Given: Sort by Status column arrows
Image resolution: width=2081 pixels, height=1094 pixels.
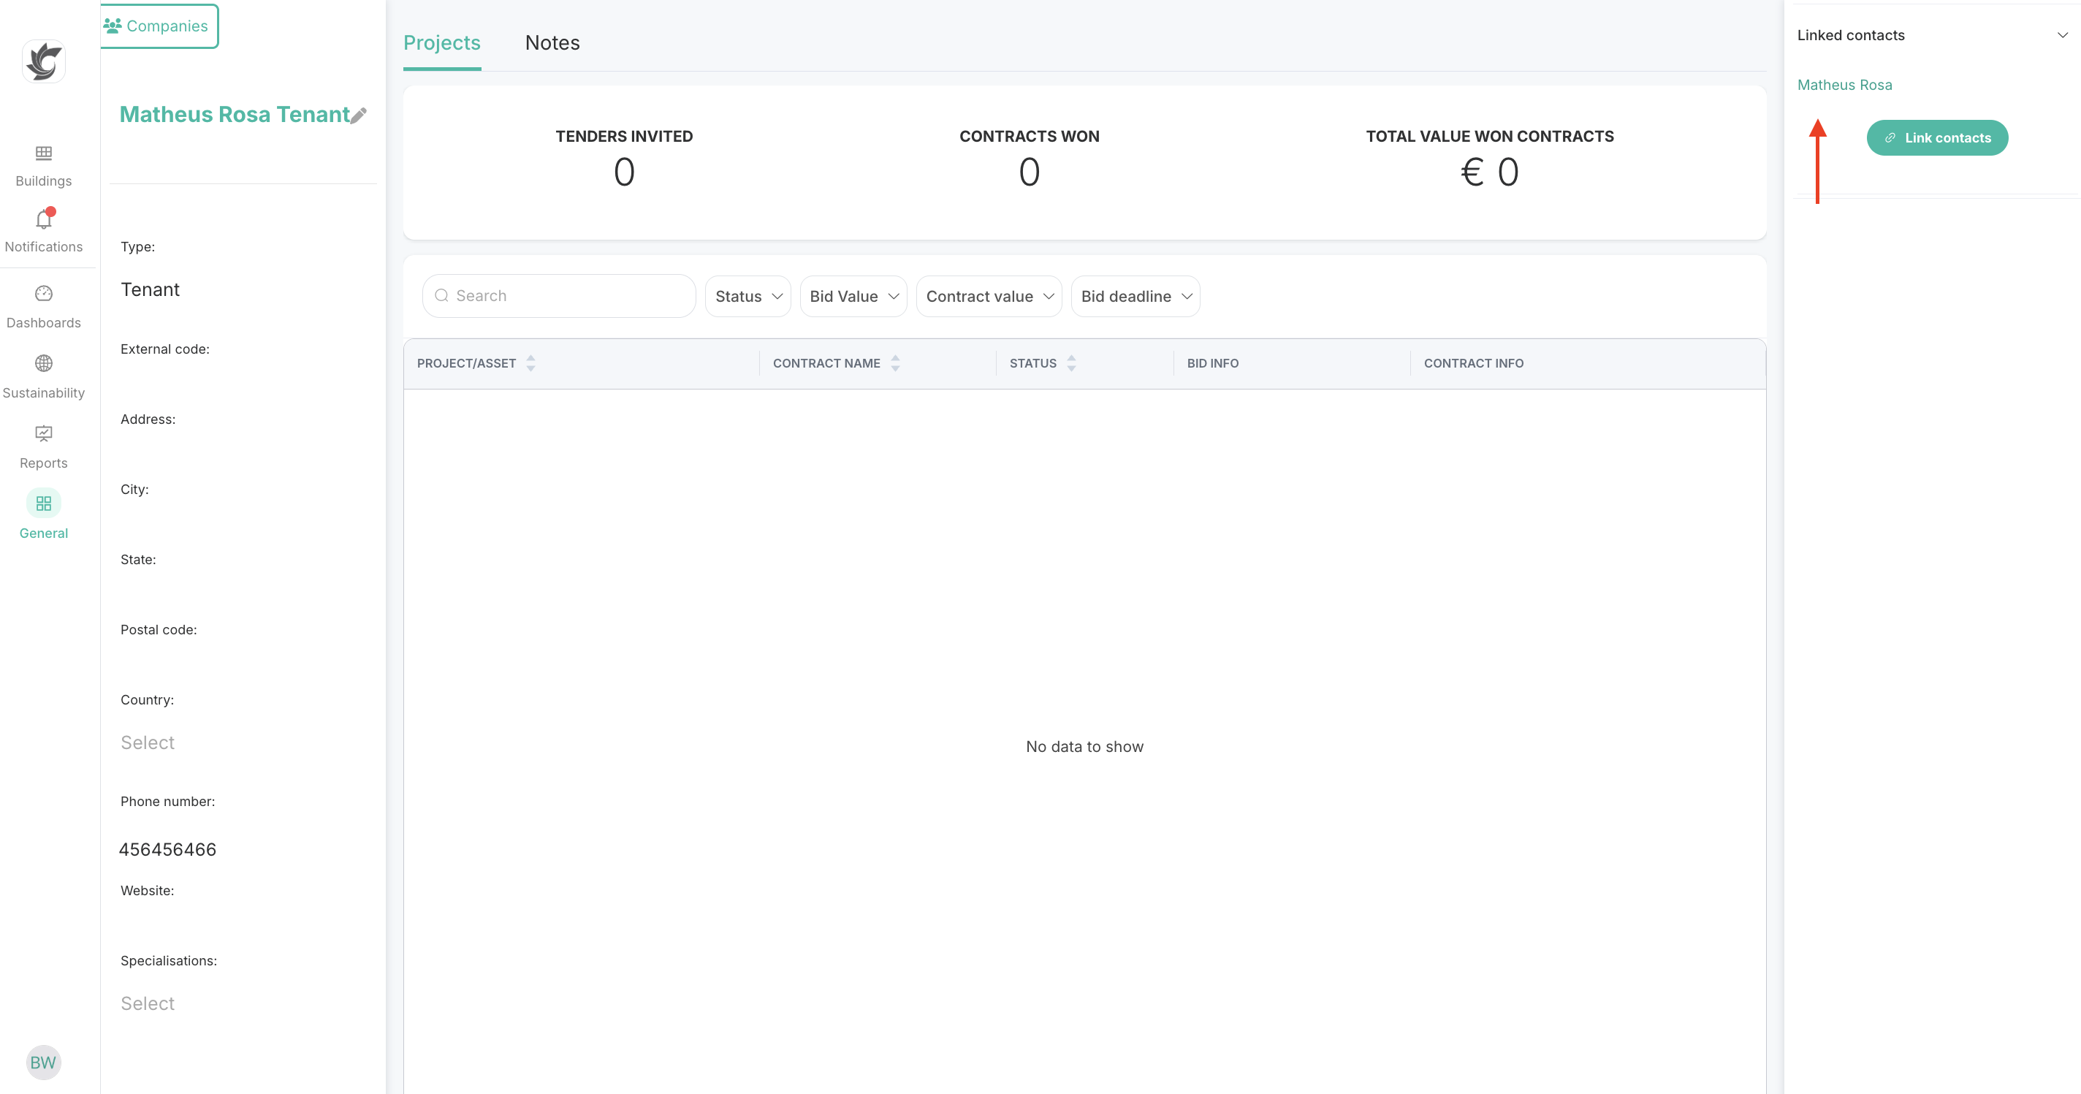Looking at the screenshot, I should [x=1071, y=364].
